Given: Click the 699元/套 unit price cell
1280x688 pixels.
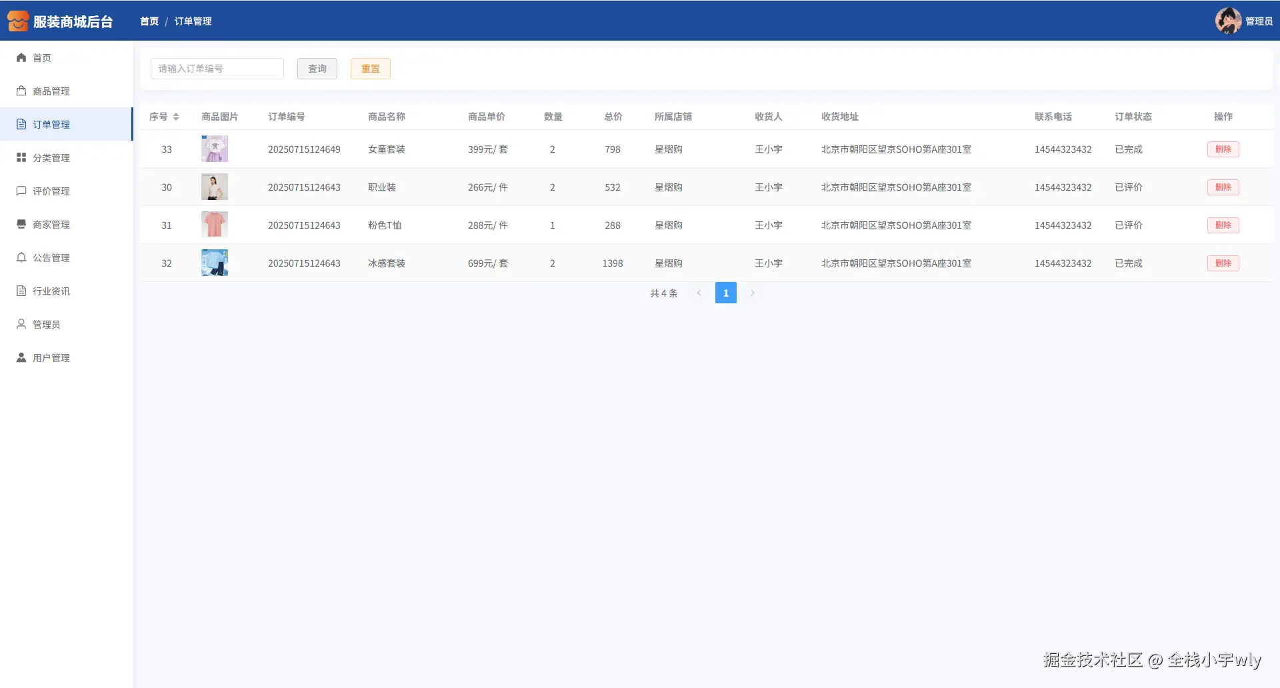Looking at the screenshot, I should pos(488,263).
